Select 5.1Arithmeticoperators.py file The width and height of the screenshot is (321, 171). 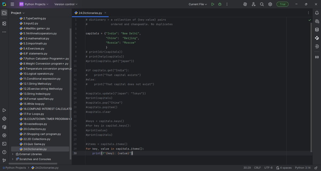pos(38,34)
